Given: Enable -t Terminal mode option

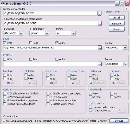Looking at the screenshot, I should tap(48, 97).
